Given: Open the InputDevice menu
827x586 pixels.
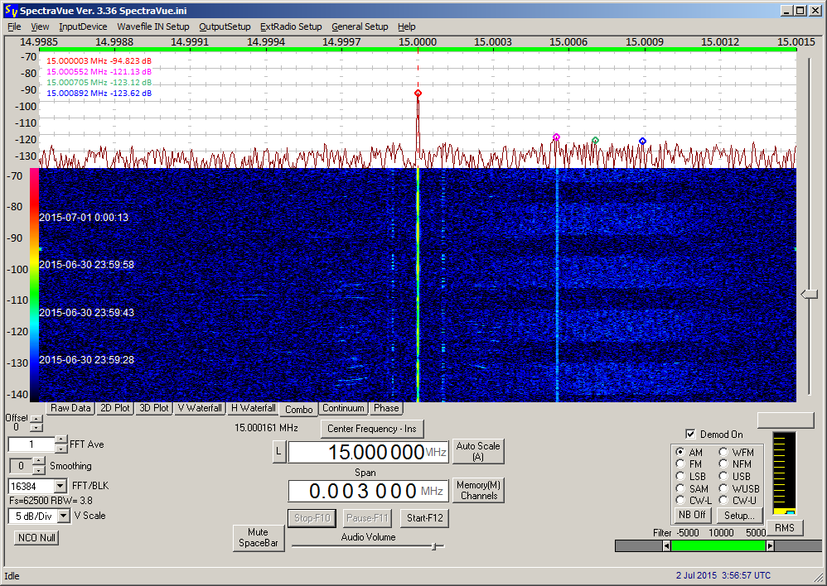Looking at the screenshot, I should (x=83, y=26).
